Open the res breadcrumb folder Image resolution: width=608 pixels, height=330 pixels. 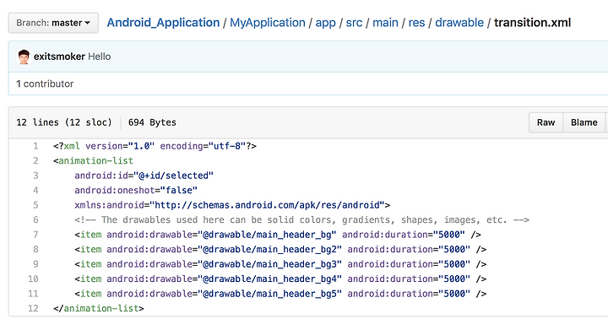(416, 23)
